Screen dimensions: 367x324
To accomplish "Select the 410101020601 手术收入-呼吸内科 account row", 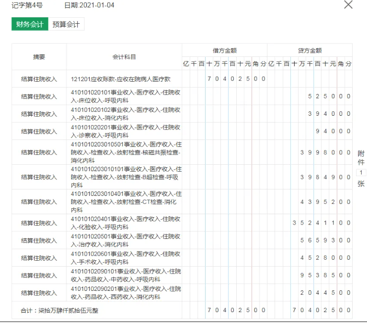I will point(124,258).
